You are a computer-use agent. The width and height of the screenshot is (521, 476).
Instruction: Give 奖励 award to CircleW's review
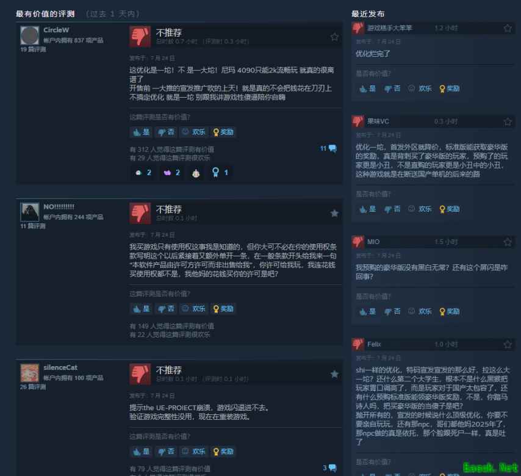coord(223,132)
